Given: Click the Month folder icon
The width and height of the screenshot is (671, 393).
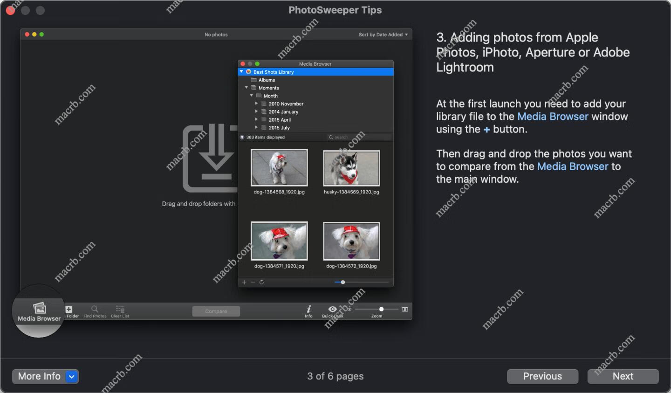Looking at the screenshot, I should pyautogui.click(x=259, y=96).
